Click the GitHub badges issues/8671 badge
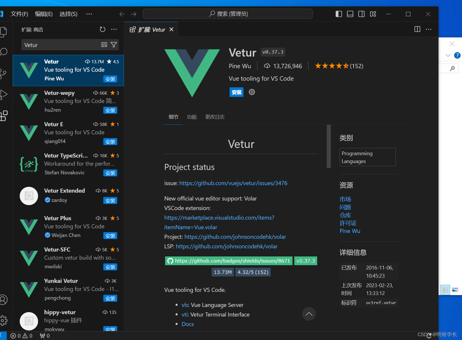 pos(229,261)
